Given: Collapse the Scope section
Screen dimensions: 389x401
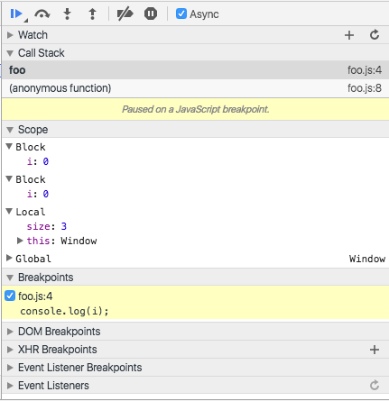Looking at the screenshot, I should coord(10,130).
